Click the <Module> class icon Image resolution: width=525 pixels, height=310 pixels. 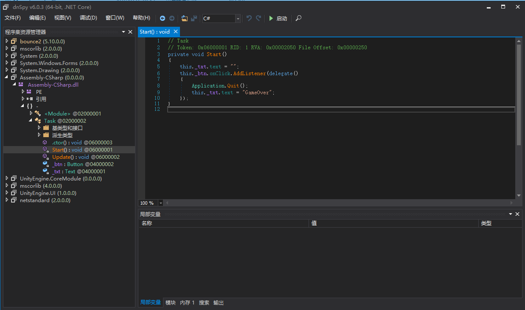(x=38, y=113)
